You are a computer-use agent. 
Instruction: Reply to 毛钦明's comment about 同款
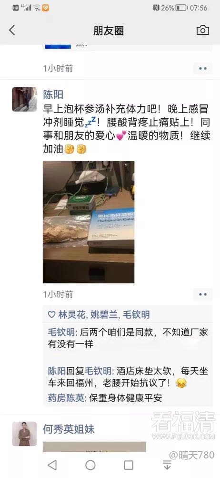pos(128,338)
